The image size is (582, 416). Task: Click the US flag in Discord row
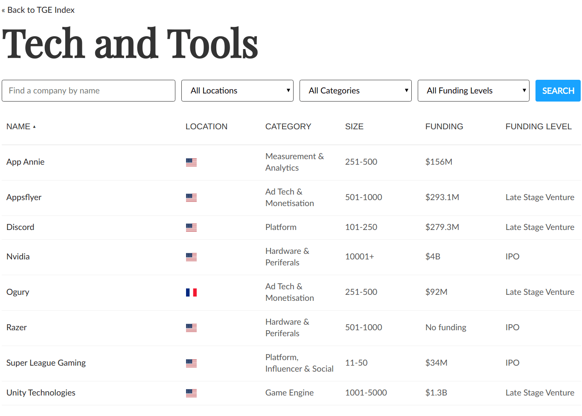(191, 227)
